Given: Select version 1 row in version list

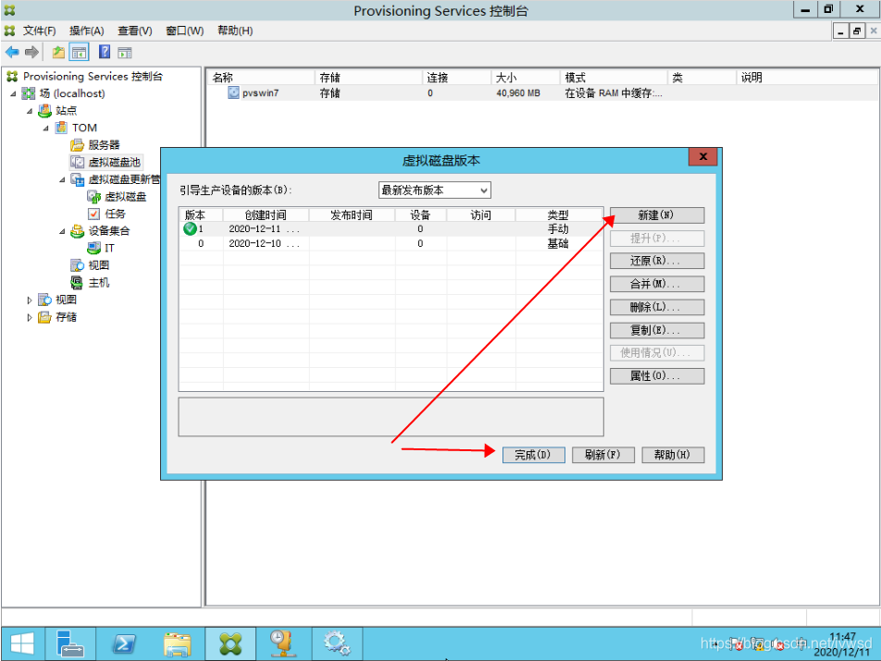Looking at the screenshot, I should 389,229.
